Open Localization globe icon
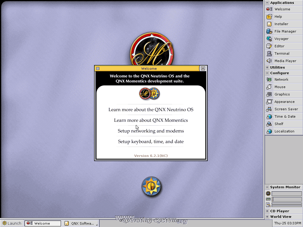Screen dimensions: 303x227 (x=269, y=131)
